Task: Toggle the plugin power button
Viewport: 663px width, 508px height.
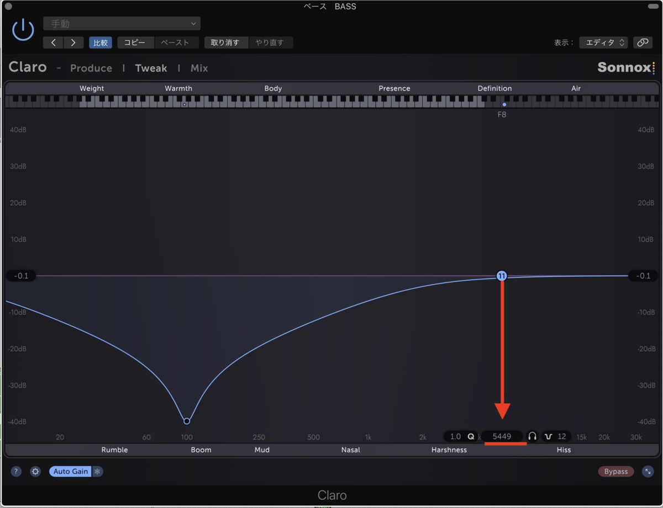Action: (x=23, y=29)
